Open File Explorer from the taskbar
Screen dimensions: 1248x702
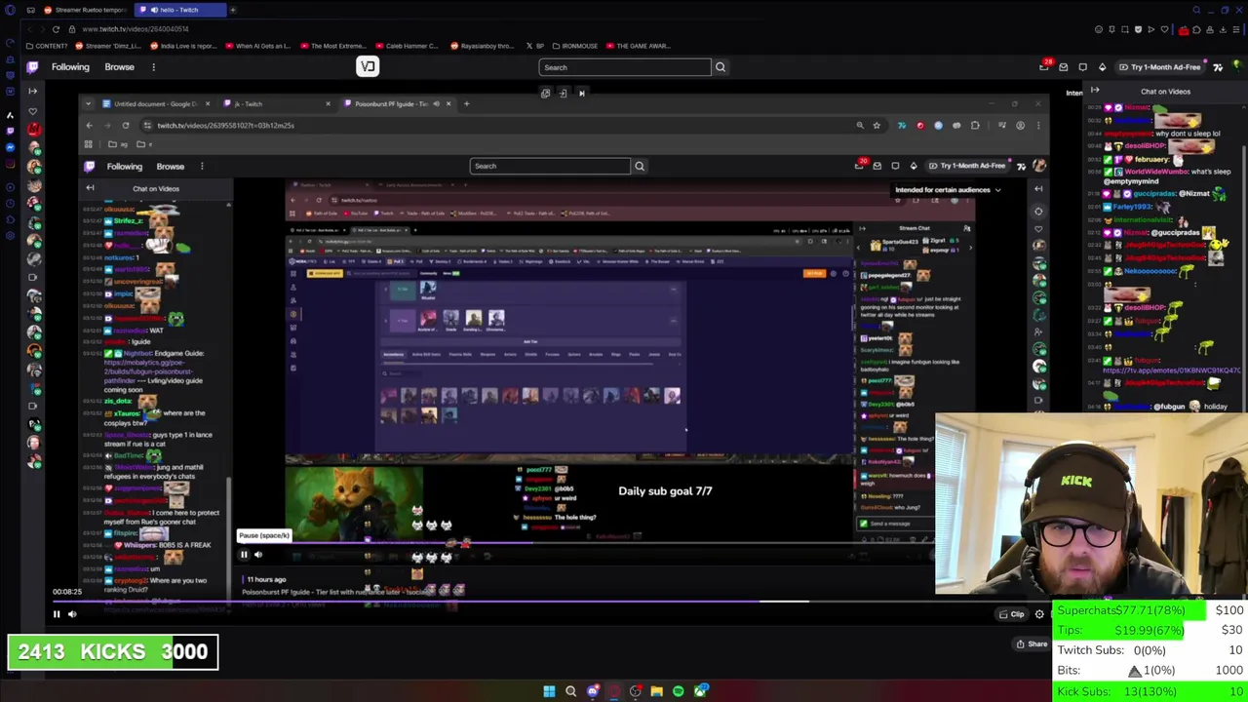point(656,691)
